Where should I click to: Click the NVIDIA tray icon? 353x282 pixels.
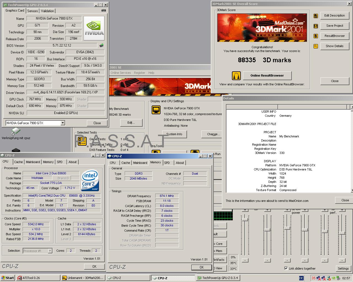tap(333, 278)
